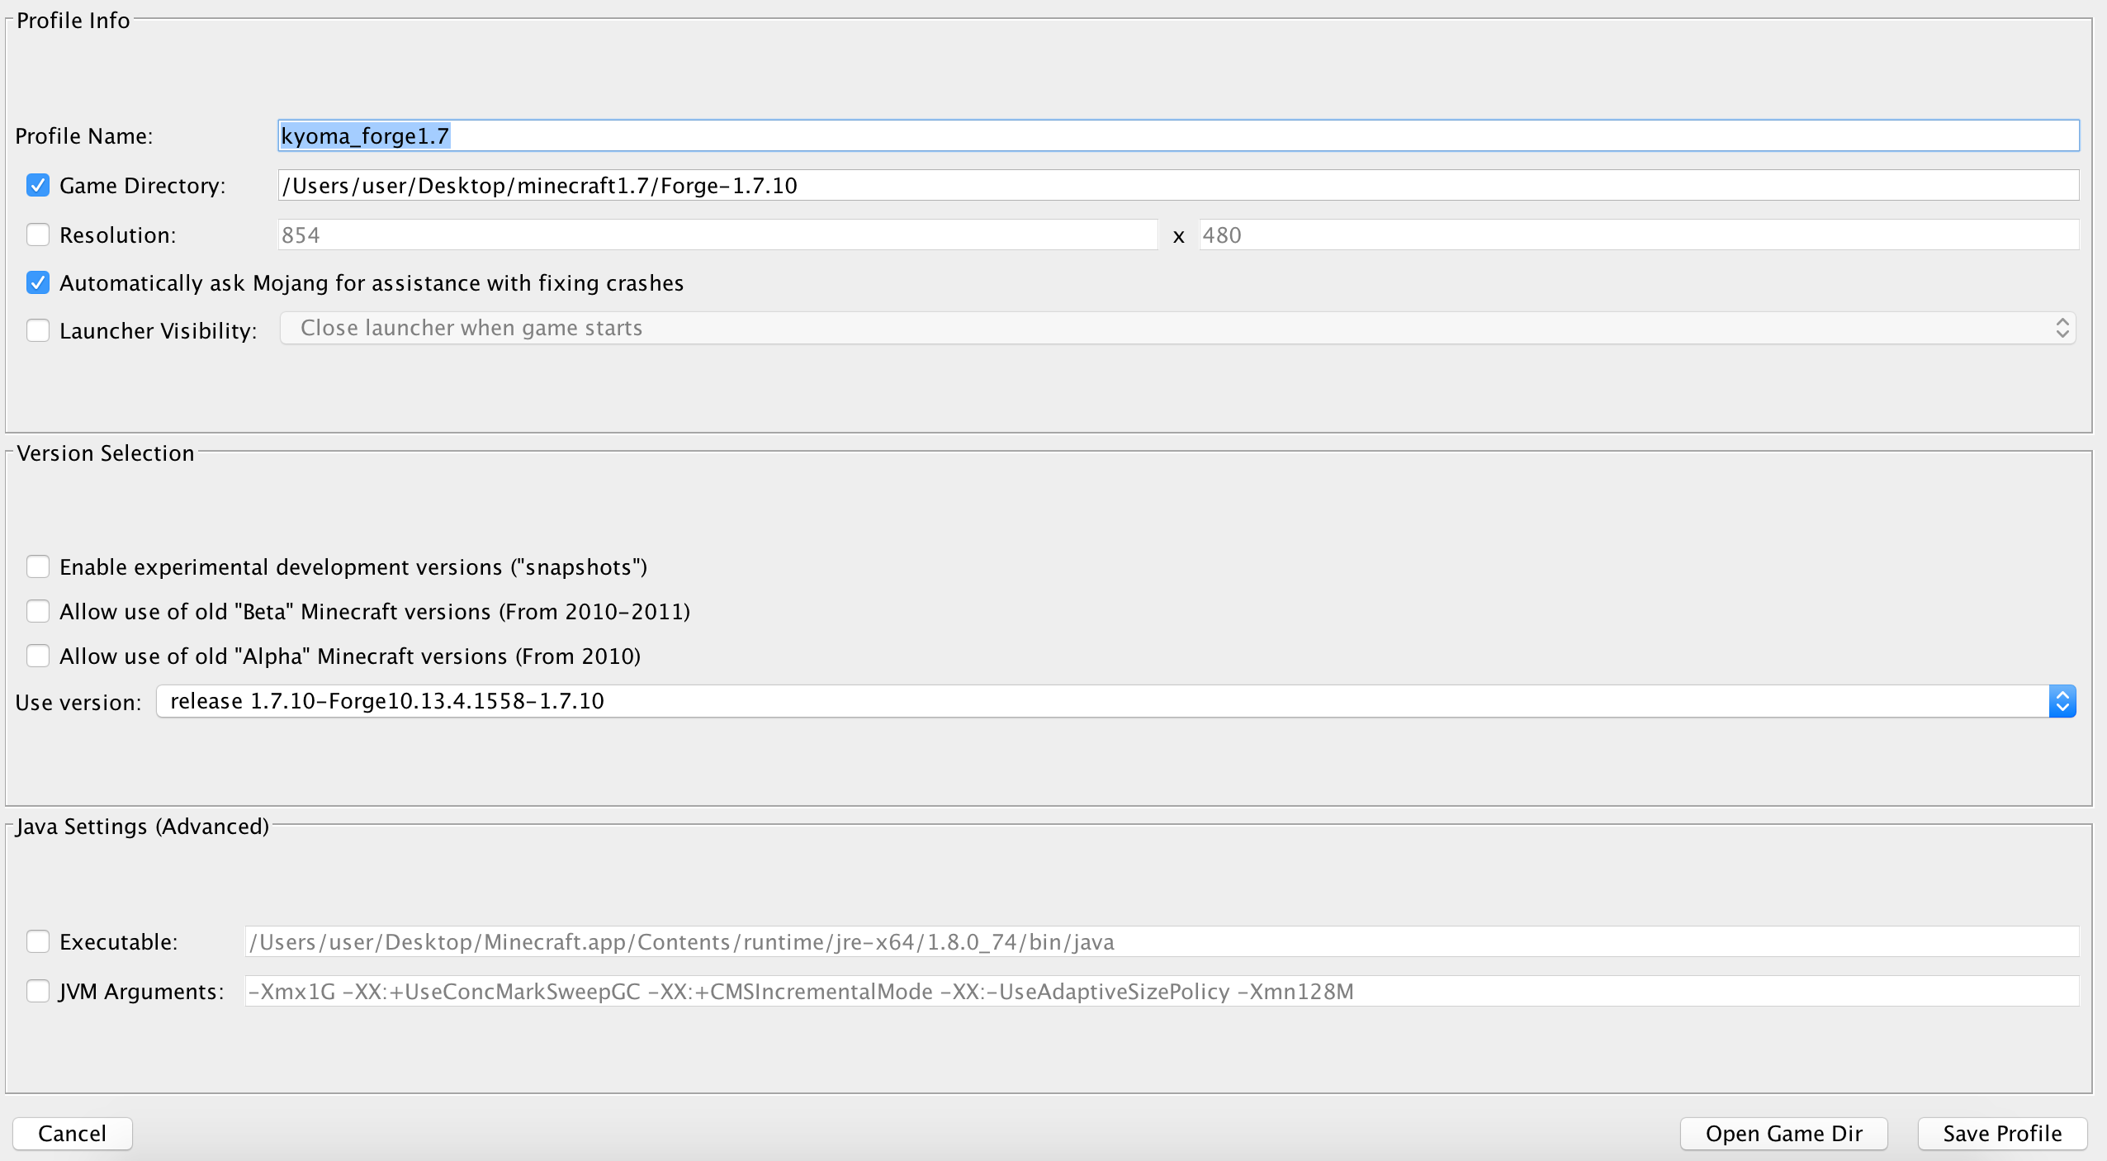Click the Use version blue stepper arrows

[2062, 701]
